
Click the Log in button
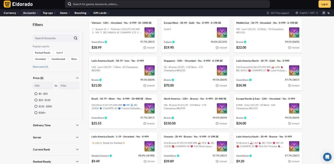(325, 4)
